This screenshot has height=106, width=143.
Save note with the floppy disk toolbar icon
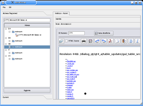point(90,41)
